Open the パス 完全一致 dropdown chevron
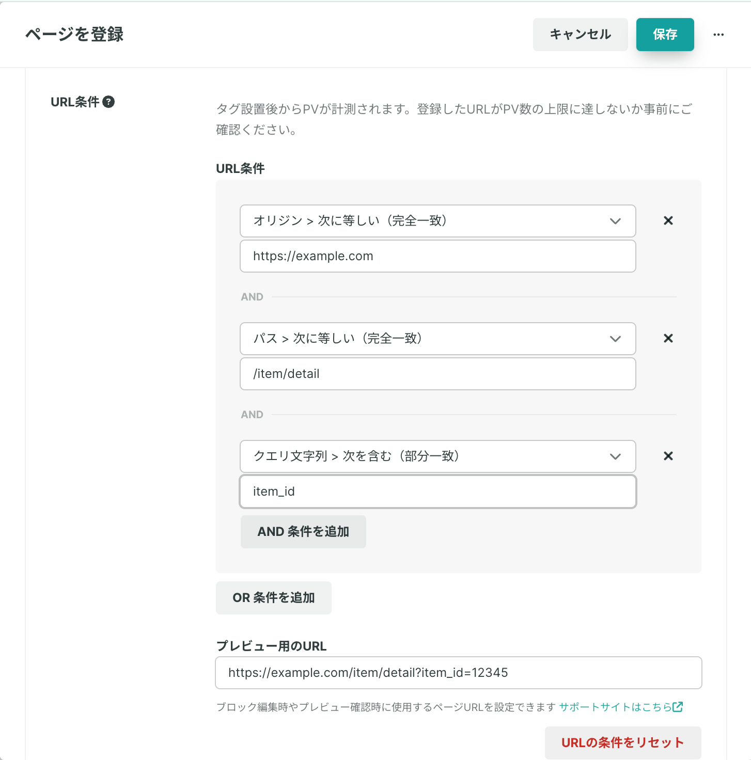Screen dimensions: 751x760 (615, 339)
